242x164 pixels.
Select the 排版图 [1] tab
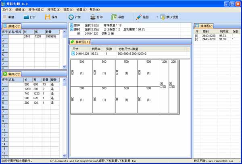80,42
